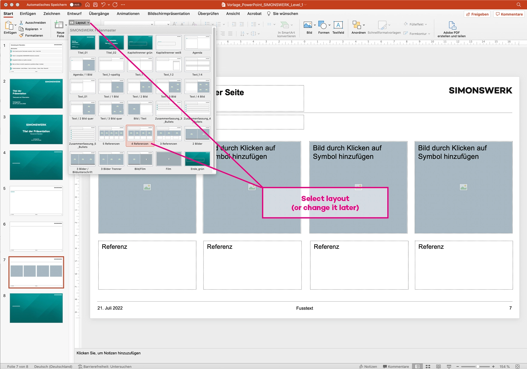Click the zoom slider in status bar
The height and width of the screenshot is (369, 527).
[x=477, y=366]
